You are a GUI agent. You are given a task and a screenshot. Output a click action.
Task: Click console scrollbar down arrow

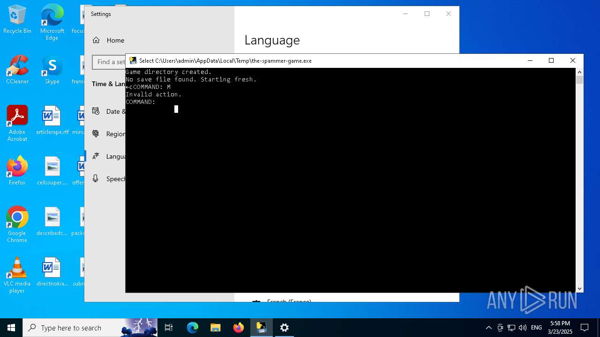(580, 289)
